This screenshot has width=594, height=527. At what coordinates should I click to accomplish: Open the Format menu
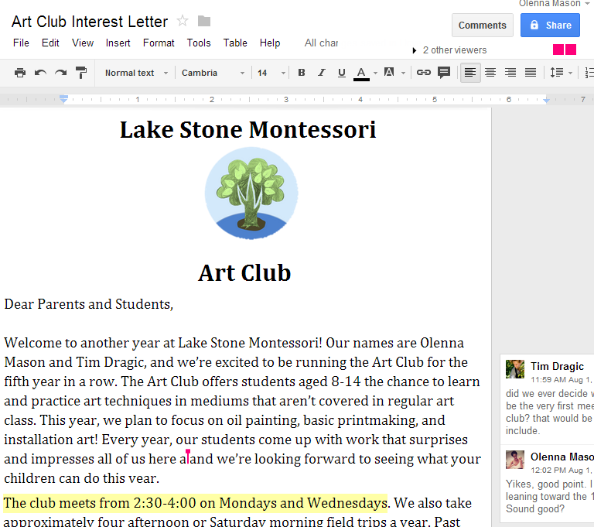coord(159,43)
